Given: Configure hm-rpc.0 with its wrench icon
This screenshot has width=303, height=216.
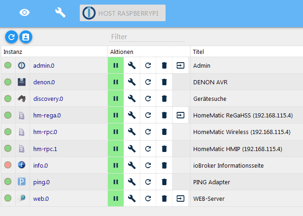Looking at the screenshot, I should tap(132, 132).
